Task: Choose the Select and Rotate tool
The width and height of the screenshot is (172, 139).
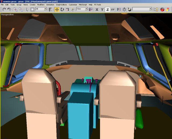Action: coord(62,9)
